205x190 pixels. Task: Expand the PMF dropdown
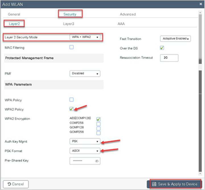(x=85, y=74)
